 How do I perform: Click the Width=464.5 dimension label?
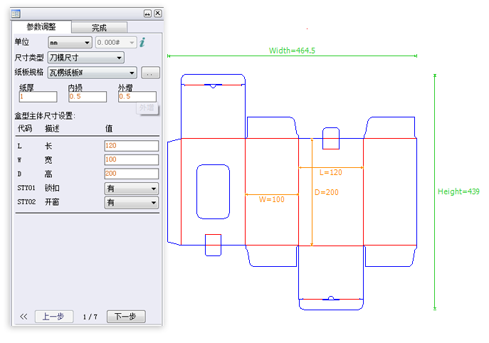pos(292,51)
